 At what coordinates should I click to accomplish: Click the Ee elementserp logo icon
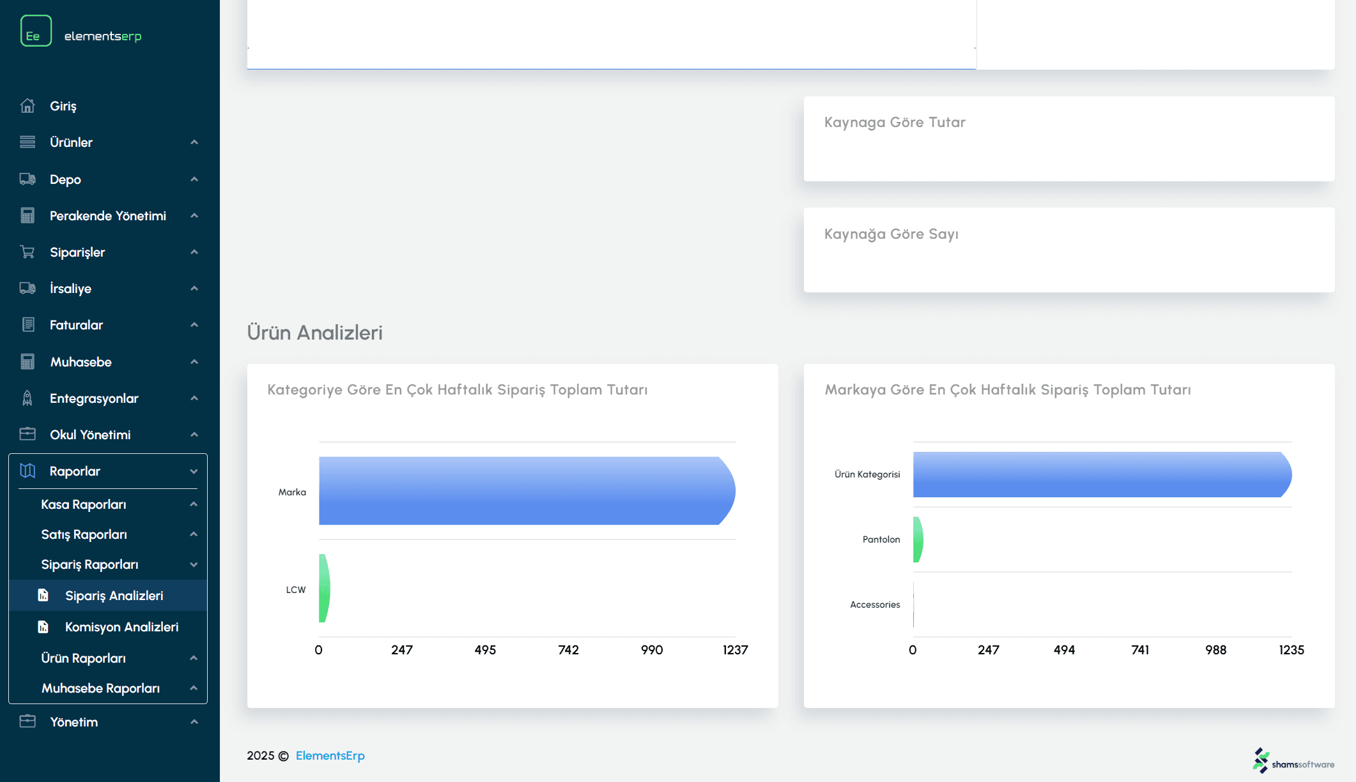coord(36,31)
